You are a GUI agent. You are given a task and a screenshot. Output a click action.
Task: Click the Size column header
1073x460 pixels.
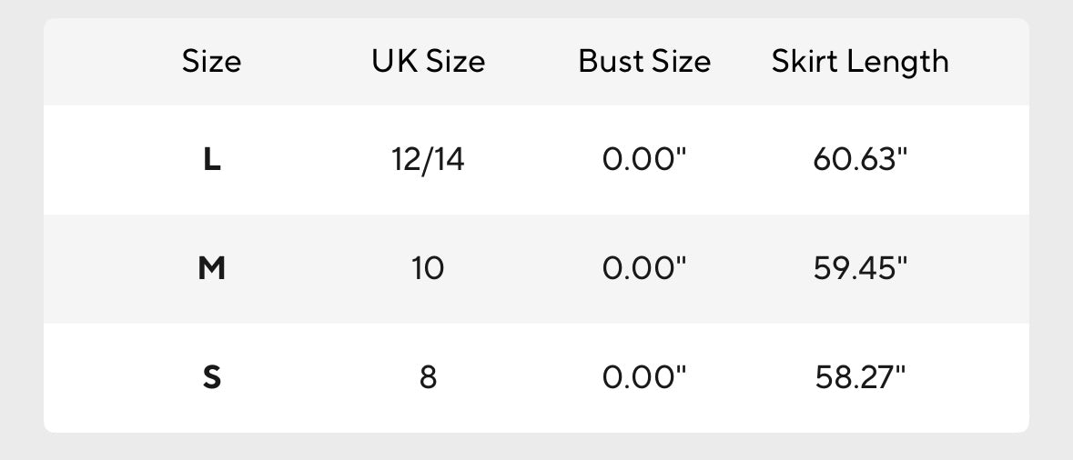[x=211, y=62]
